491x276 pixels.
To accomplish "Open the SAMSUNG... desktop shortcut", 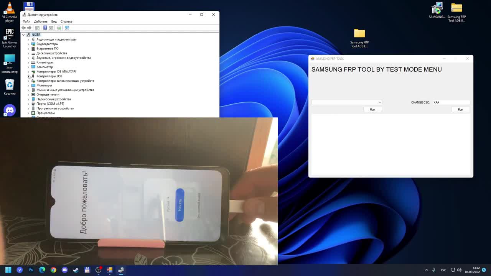I will (x=437, y=10).
